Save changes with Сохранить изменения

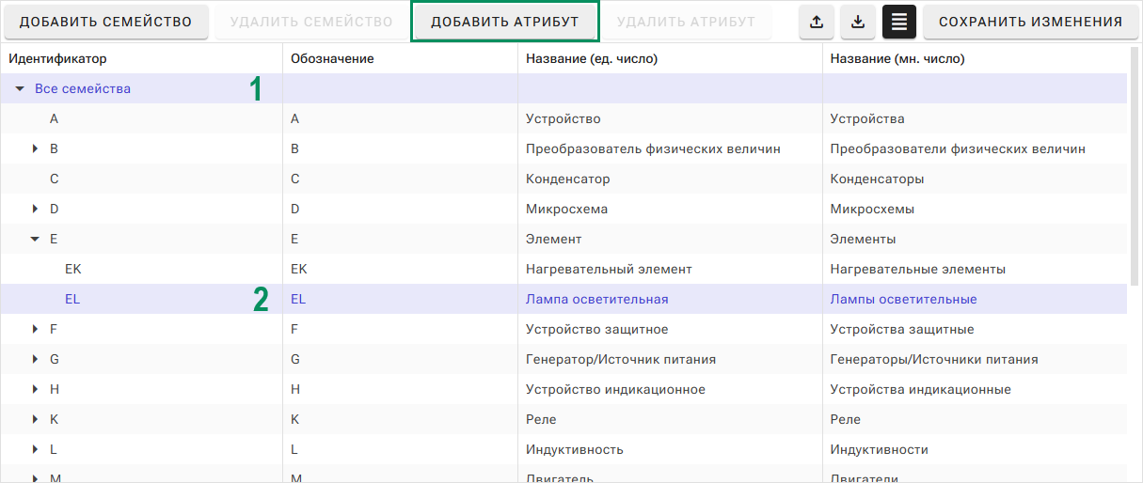(x=1030, y=22)
